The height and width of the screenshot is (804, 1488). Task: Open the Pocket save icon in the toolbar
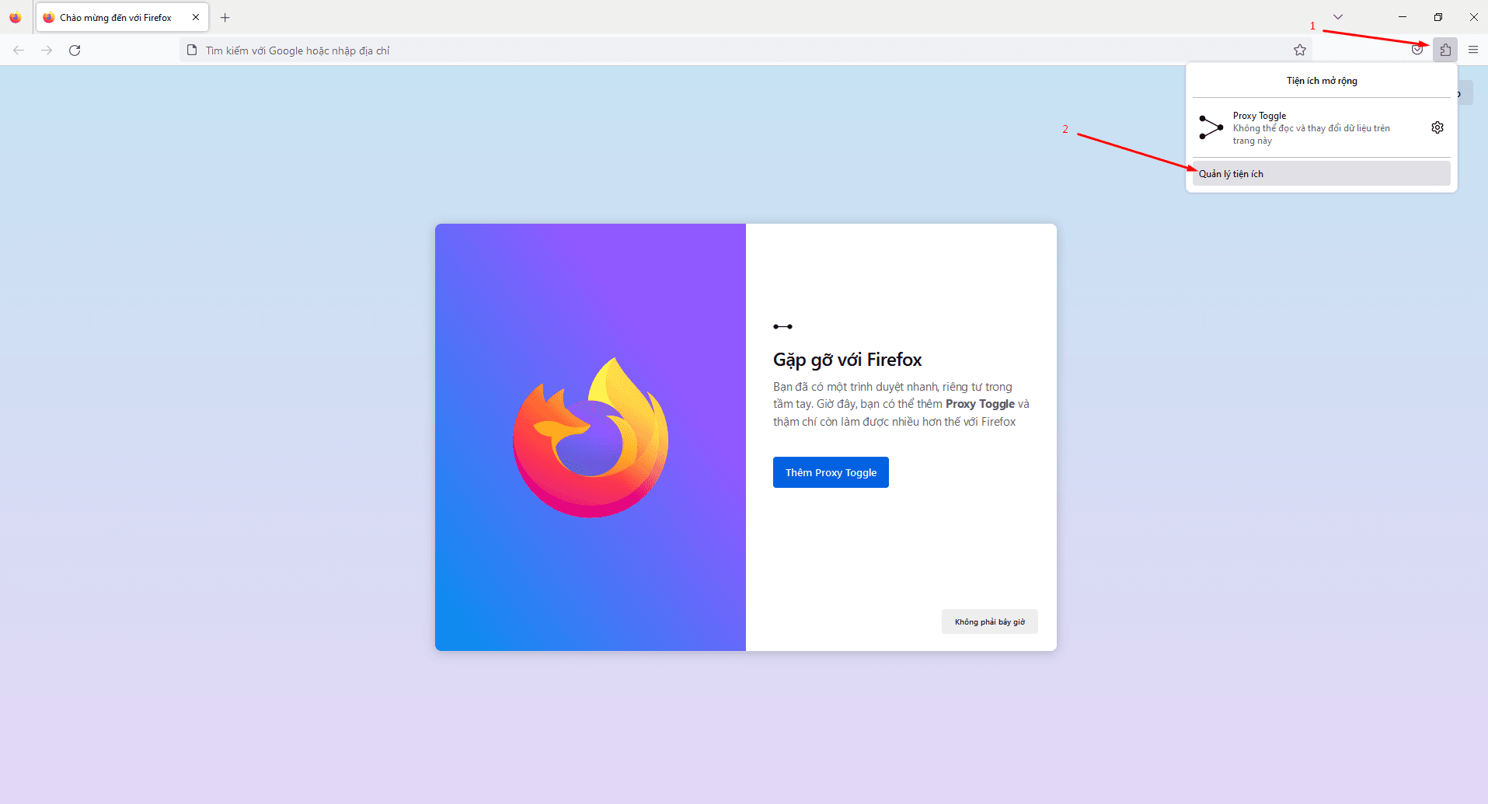pyautogui.click(x=1417, y=50)
